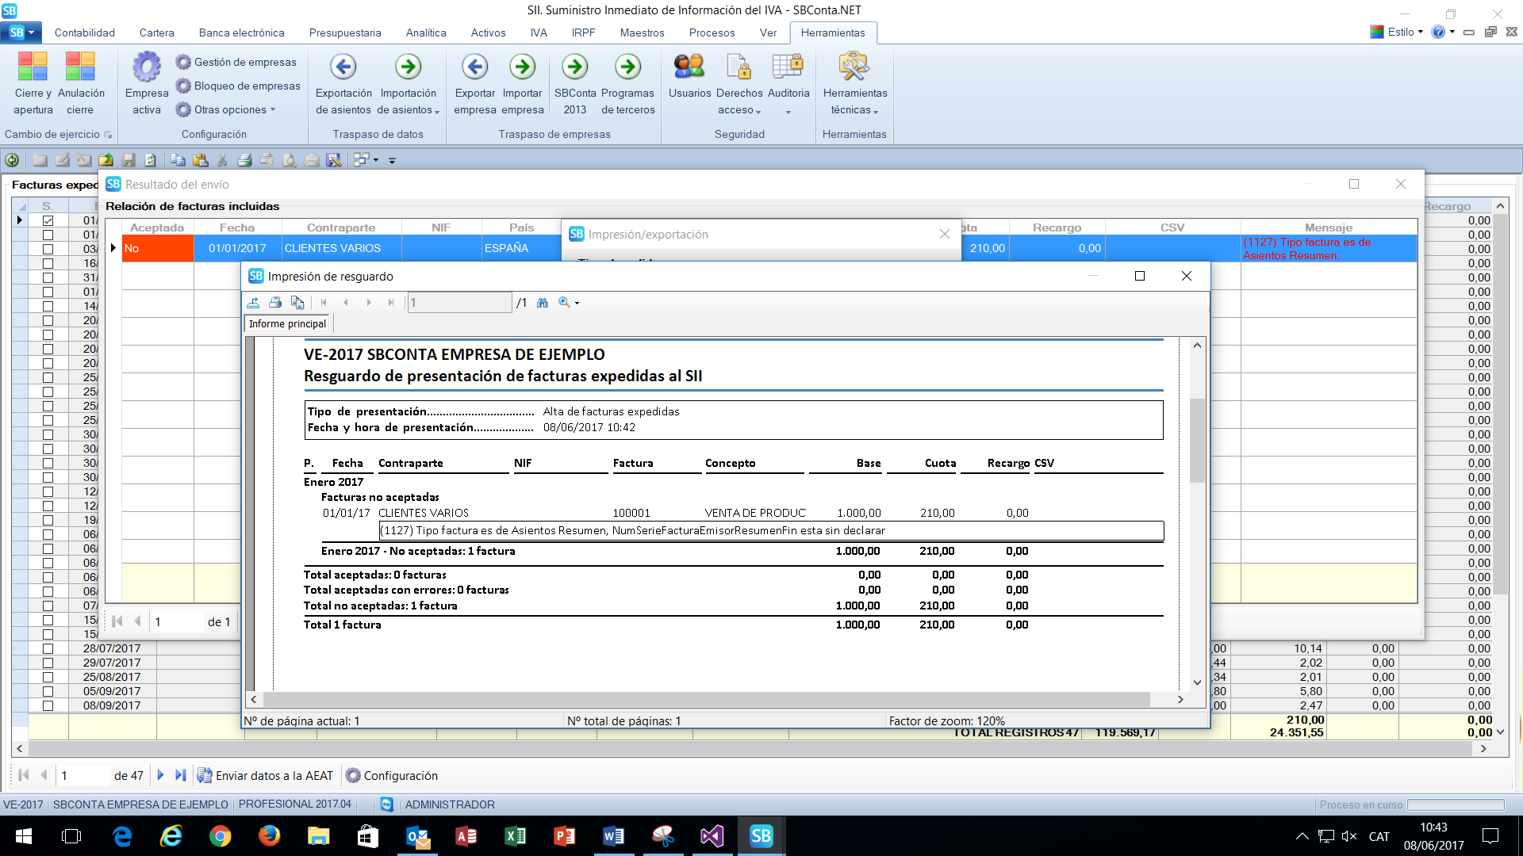Click Enviar datos a la AEAT button
1523x856 pixels.
266,776
